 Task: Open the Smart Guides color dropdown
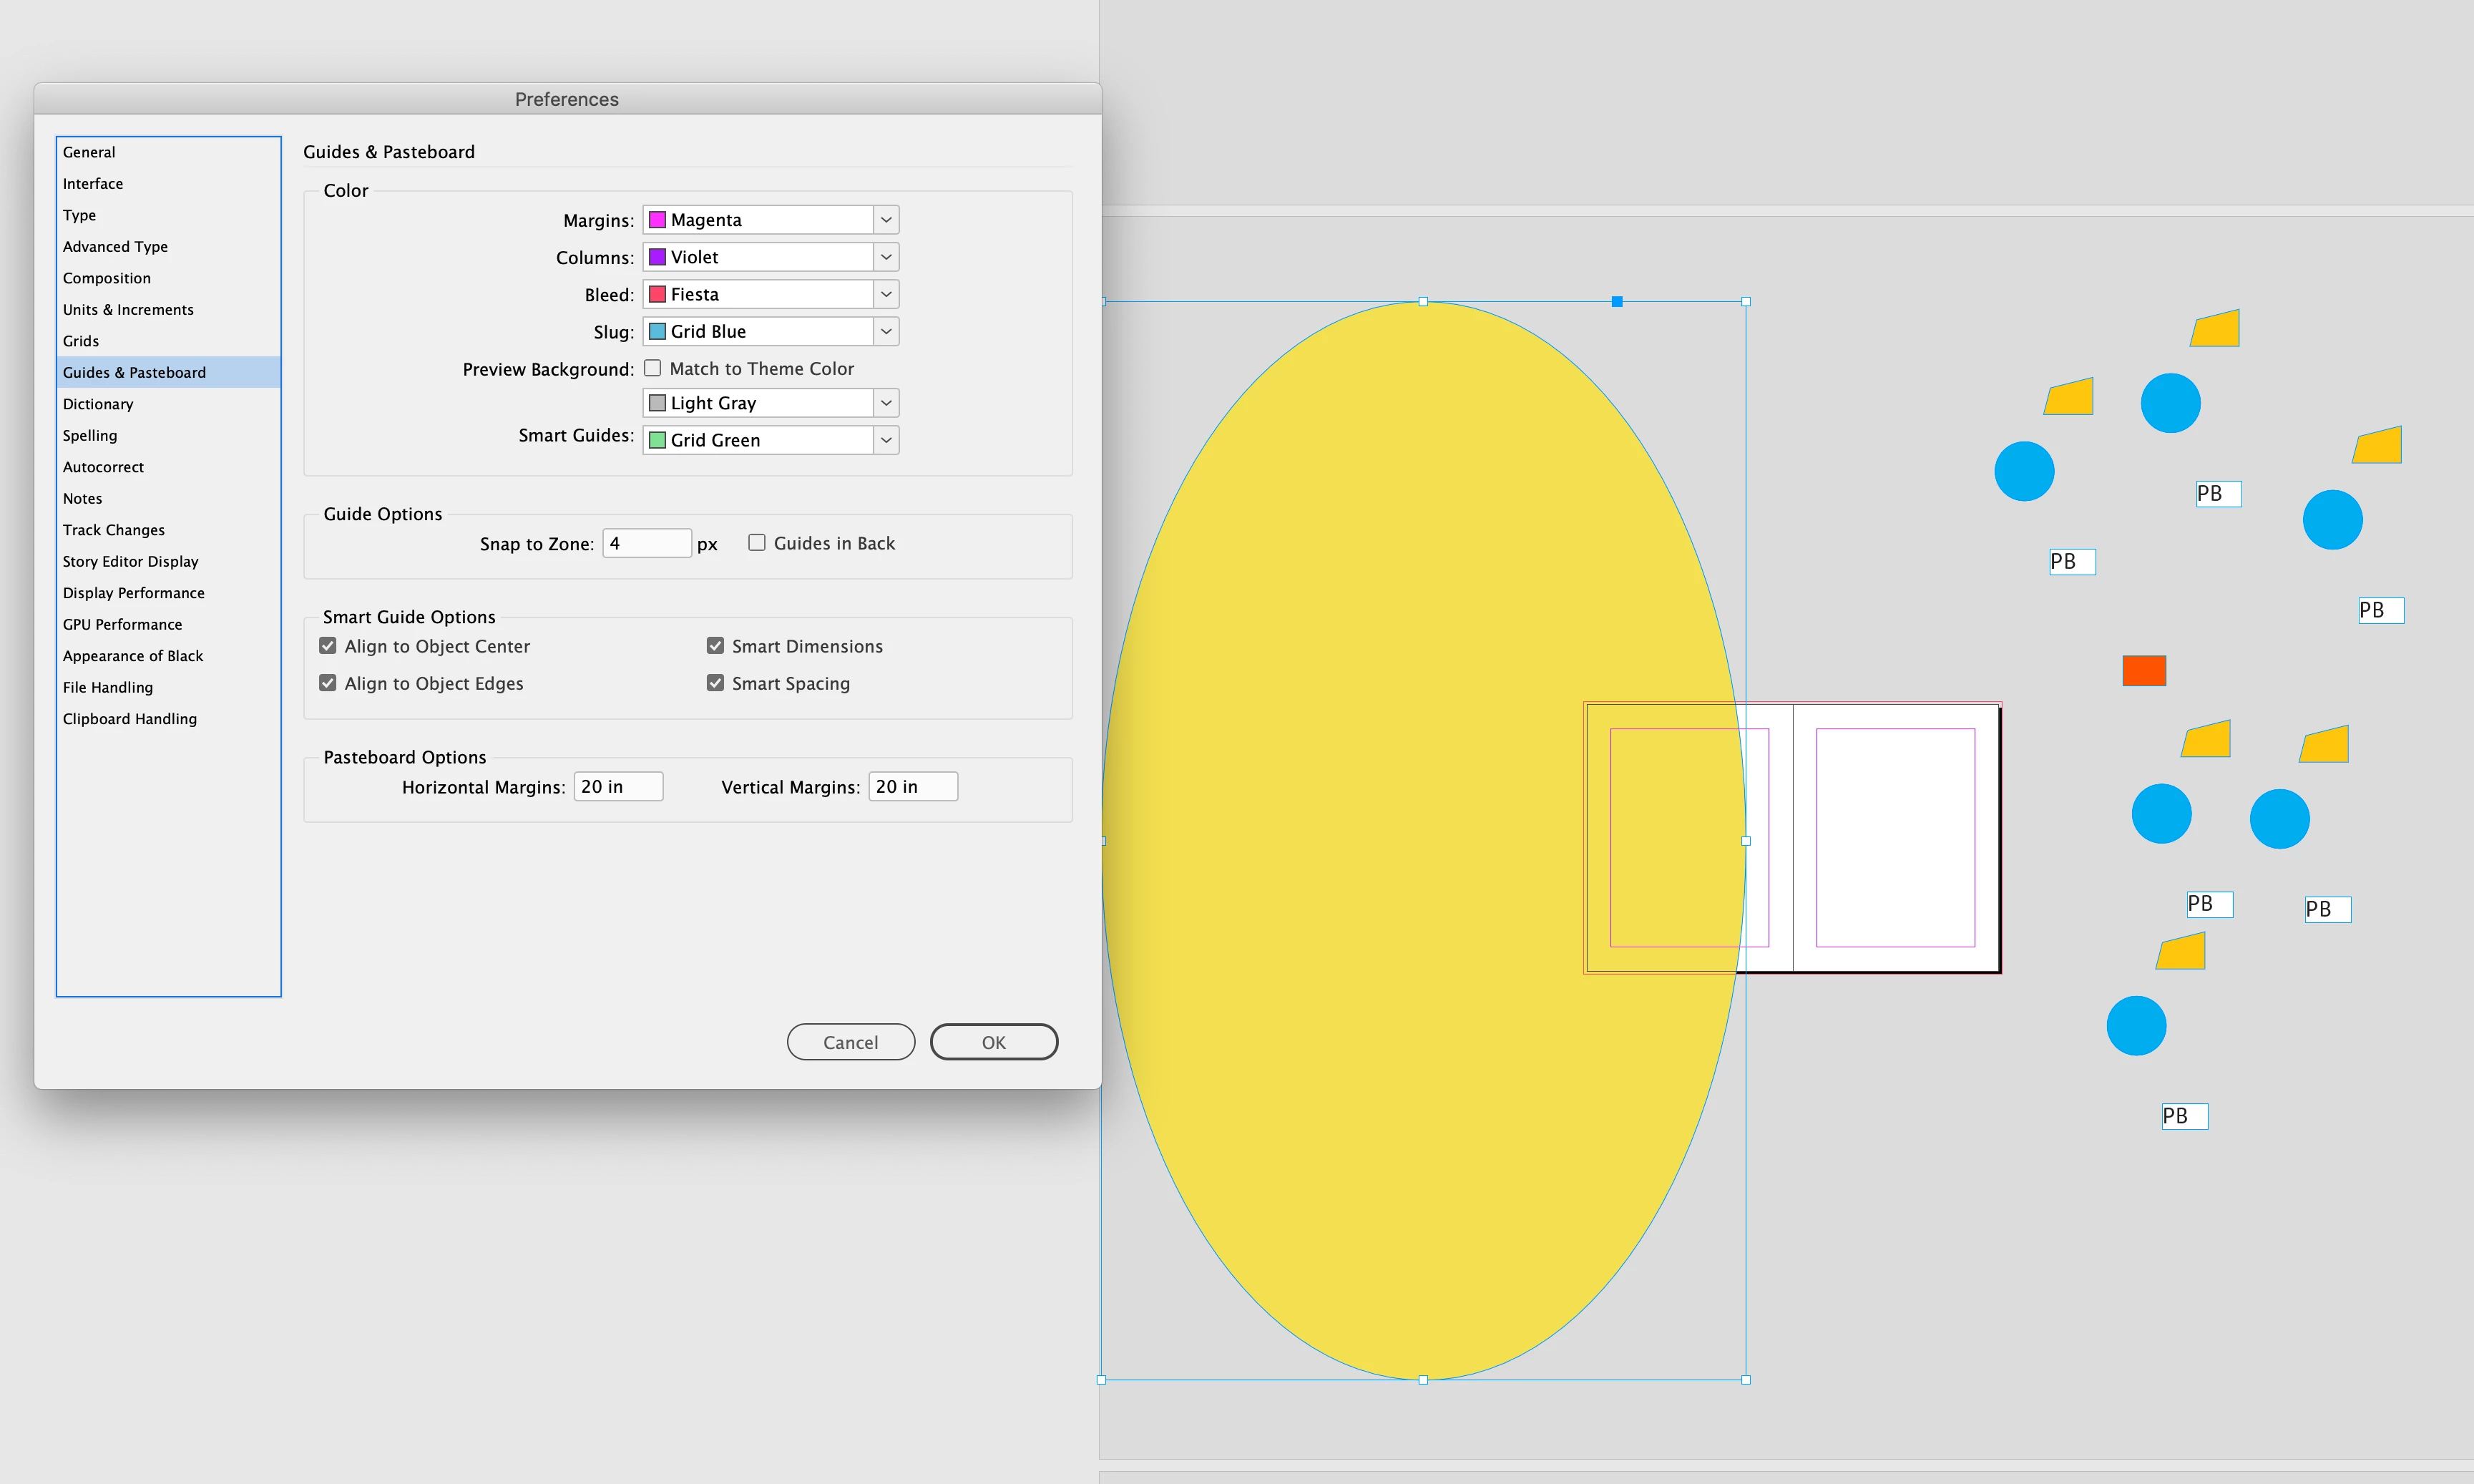886,440
